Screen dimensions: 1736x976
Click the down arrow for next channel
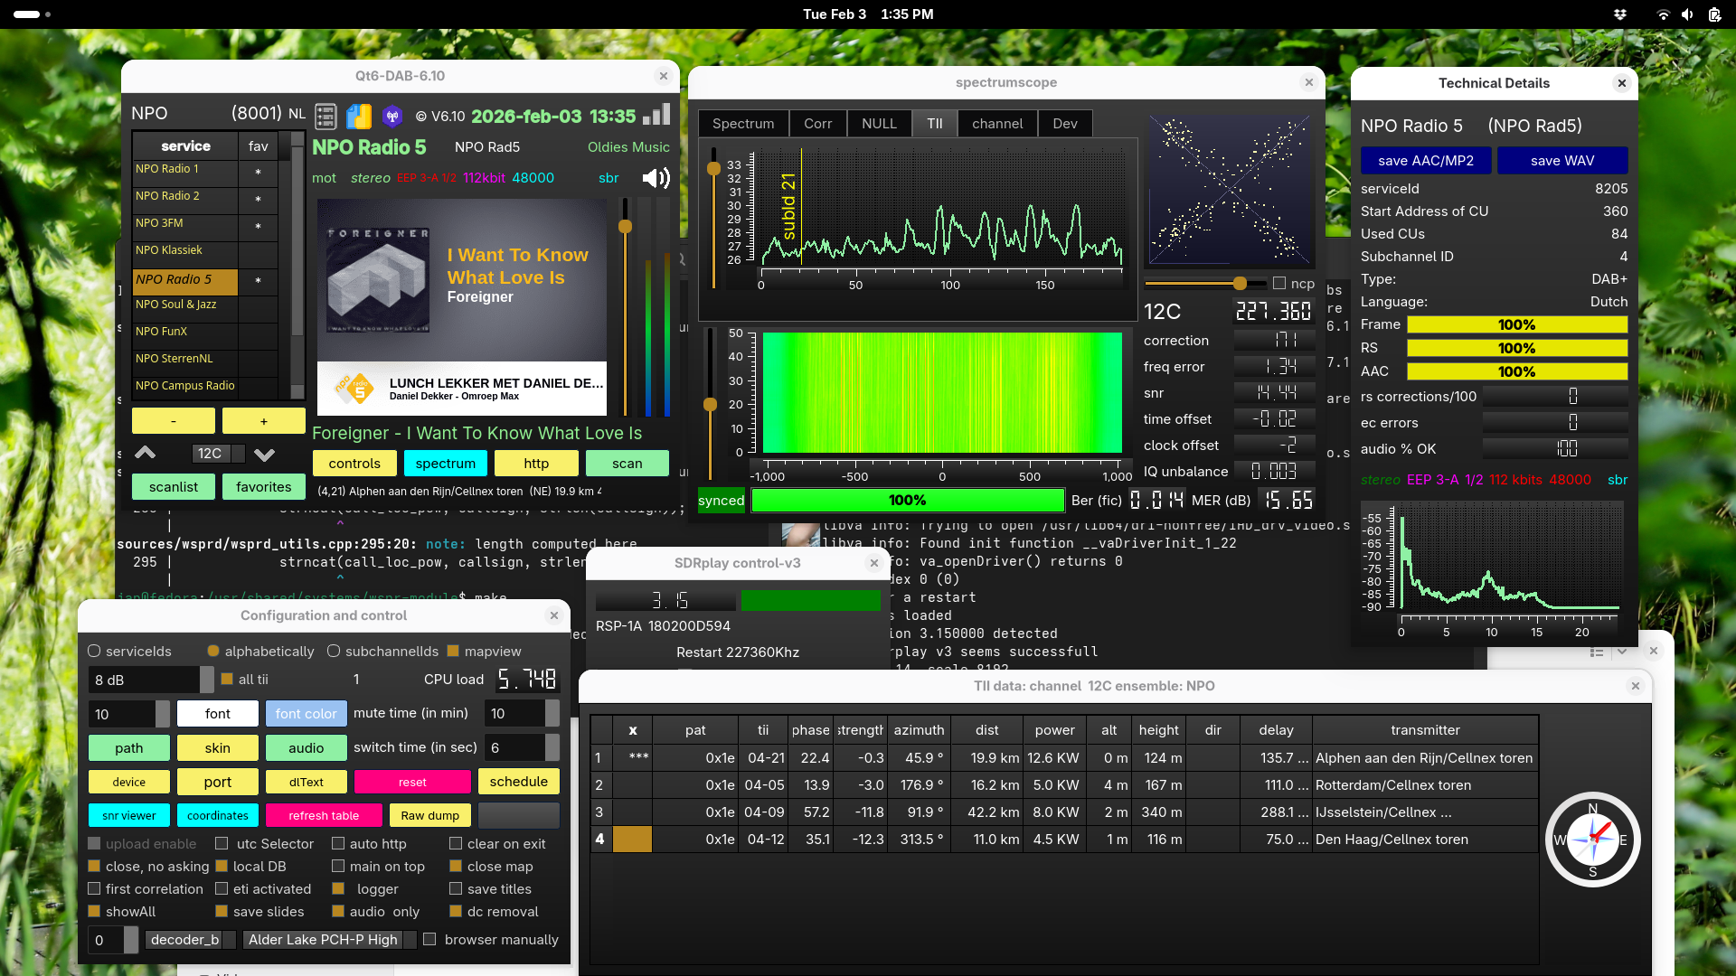(264, 454)
